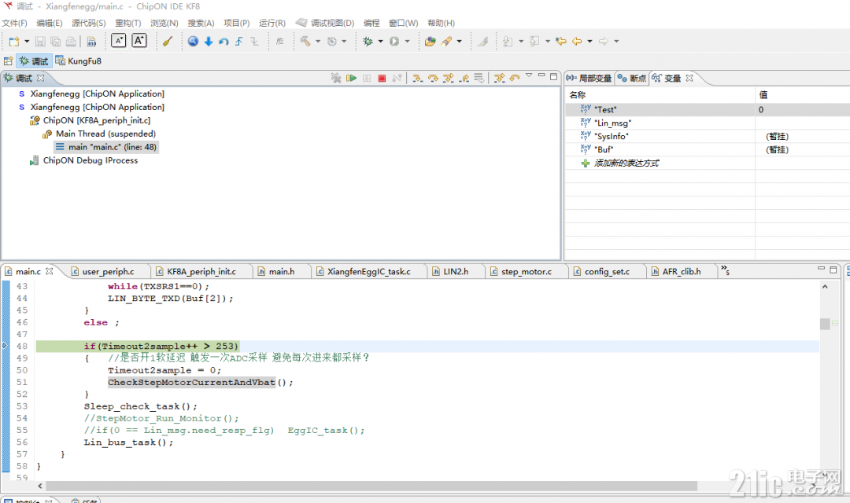850x503 pixels.
Task: Switch to the 局部变量 tab
Action: (x=589, y=78)
